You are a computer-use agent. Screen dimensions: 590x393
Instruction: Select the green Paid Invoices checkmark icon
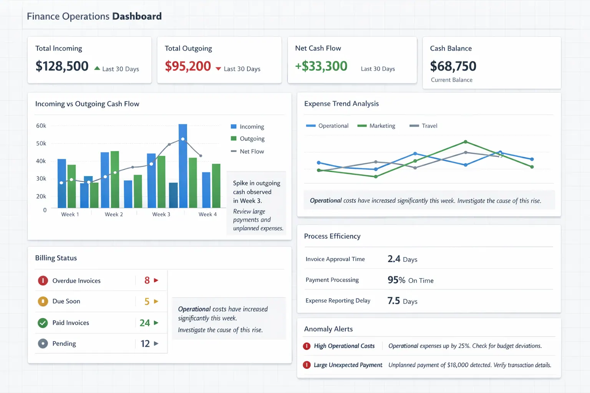(43, 322)
